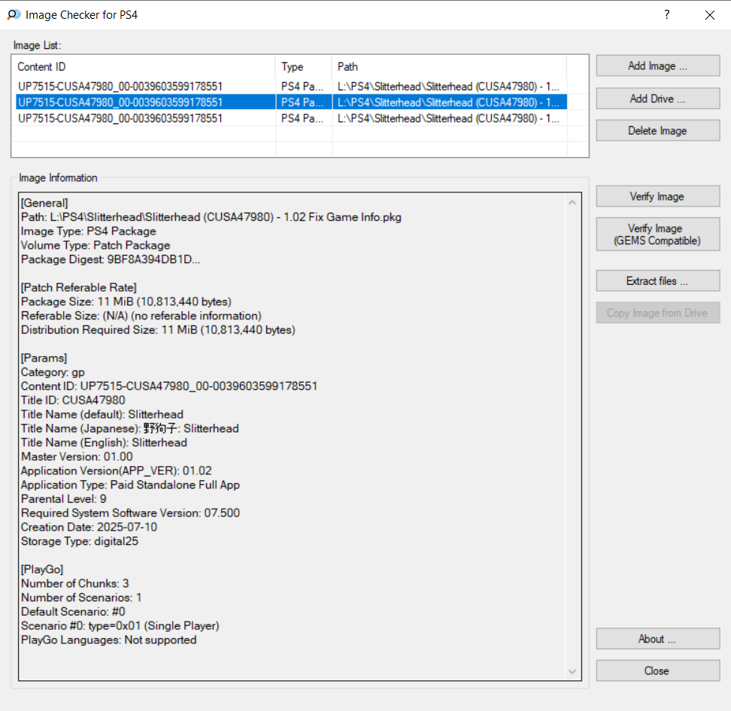
Task: Click the Path line in General section
Action: (x=211, y=217)
